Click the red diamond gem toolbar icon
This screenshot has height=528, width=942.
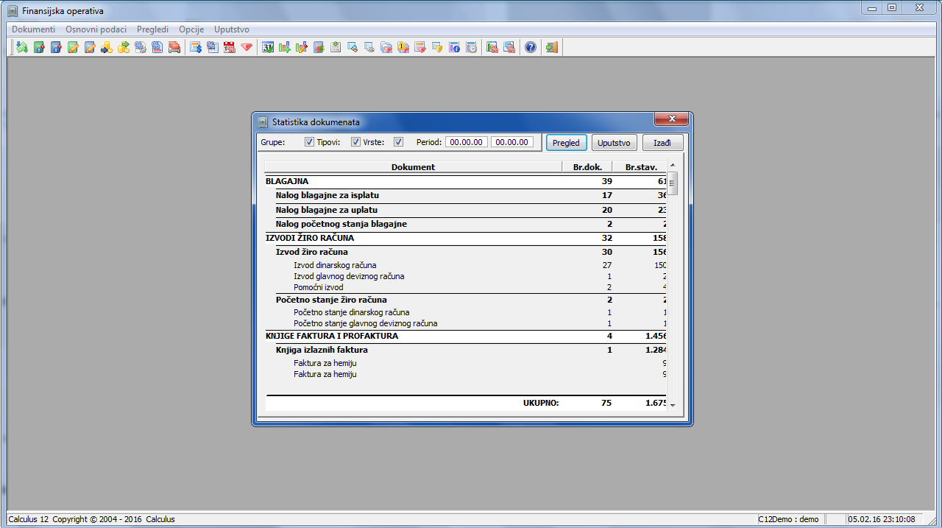[247, 47]
